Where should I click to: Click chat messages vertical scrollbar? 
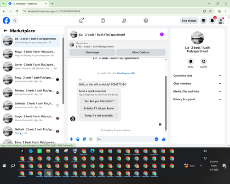click(x=166, y=103)
